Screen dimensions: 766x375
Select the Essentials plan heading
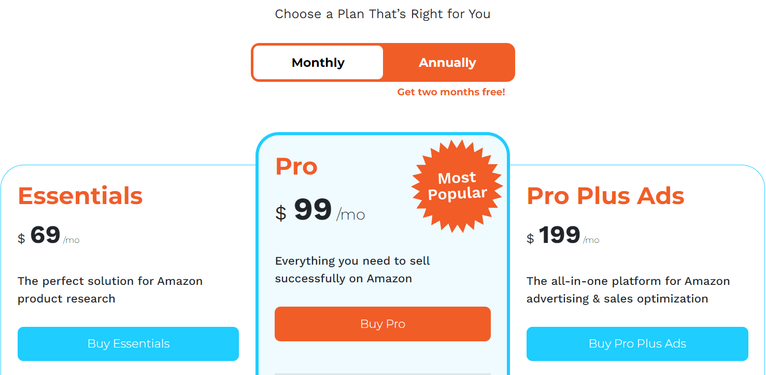point(80,196)
